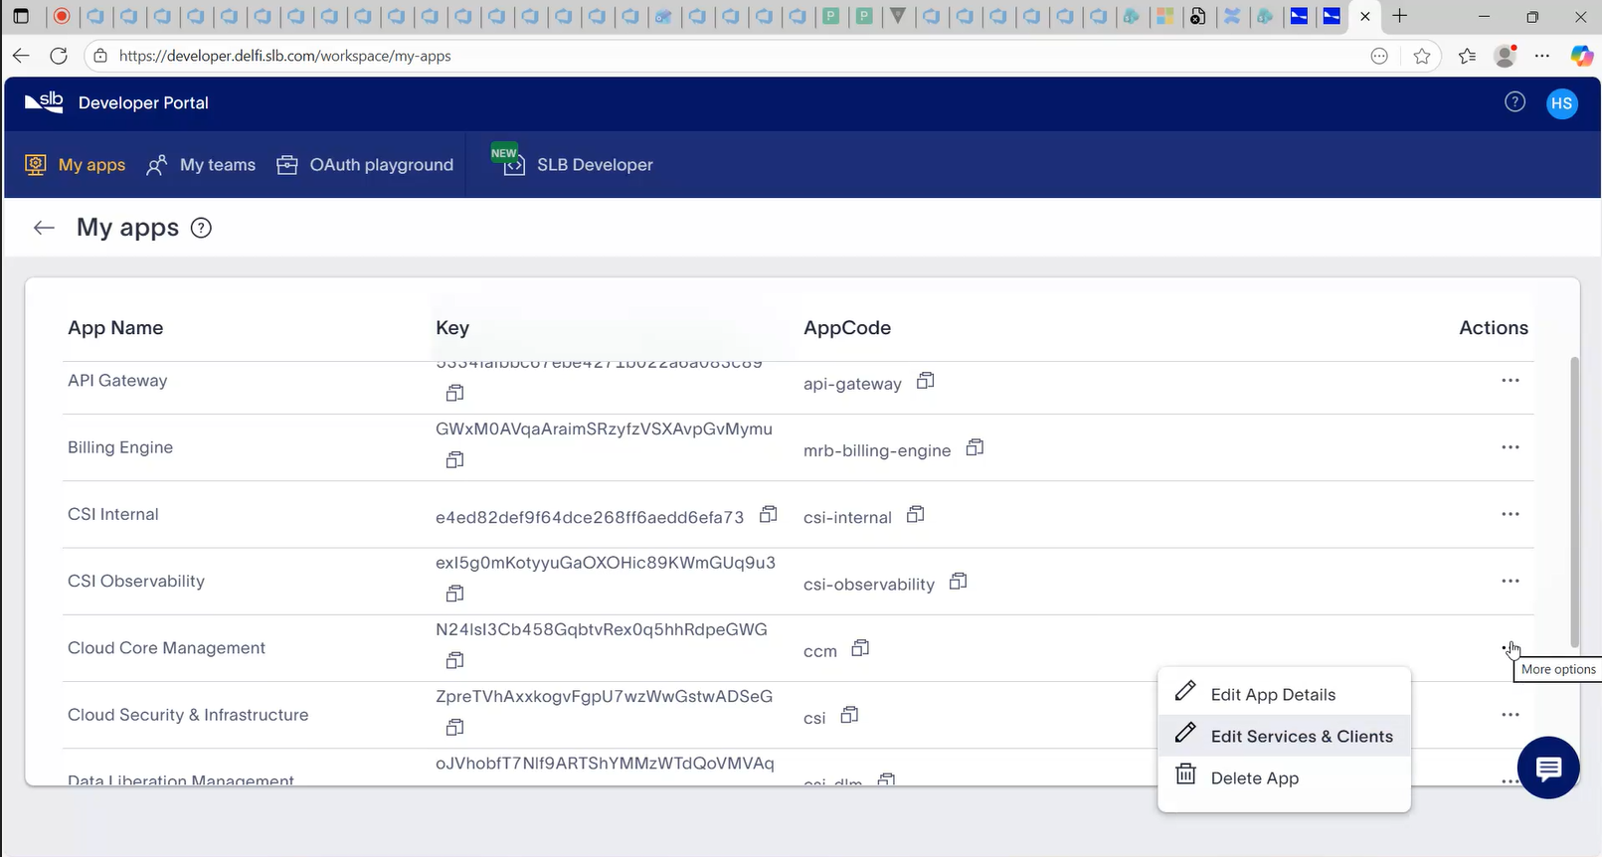Open more options for Billing Engine

[x=1511, y=447]
